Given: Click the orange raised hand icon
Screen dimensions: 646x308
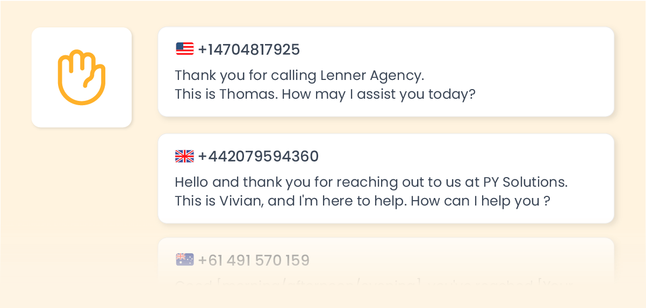Looking at the screenshot, I should tap(82, 77).
